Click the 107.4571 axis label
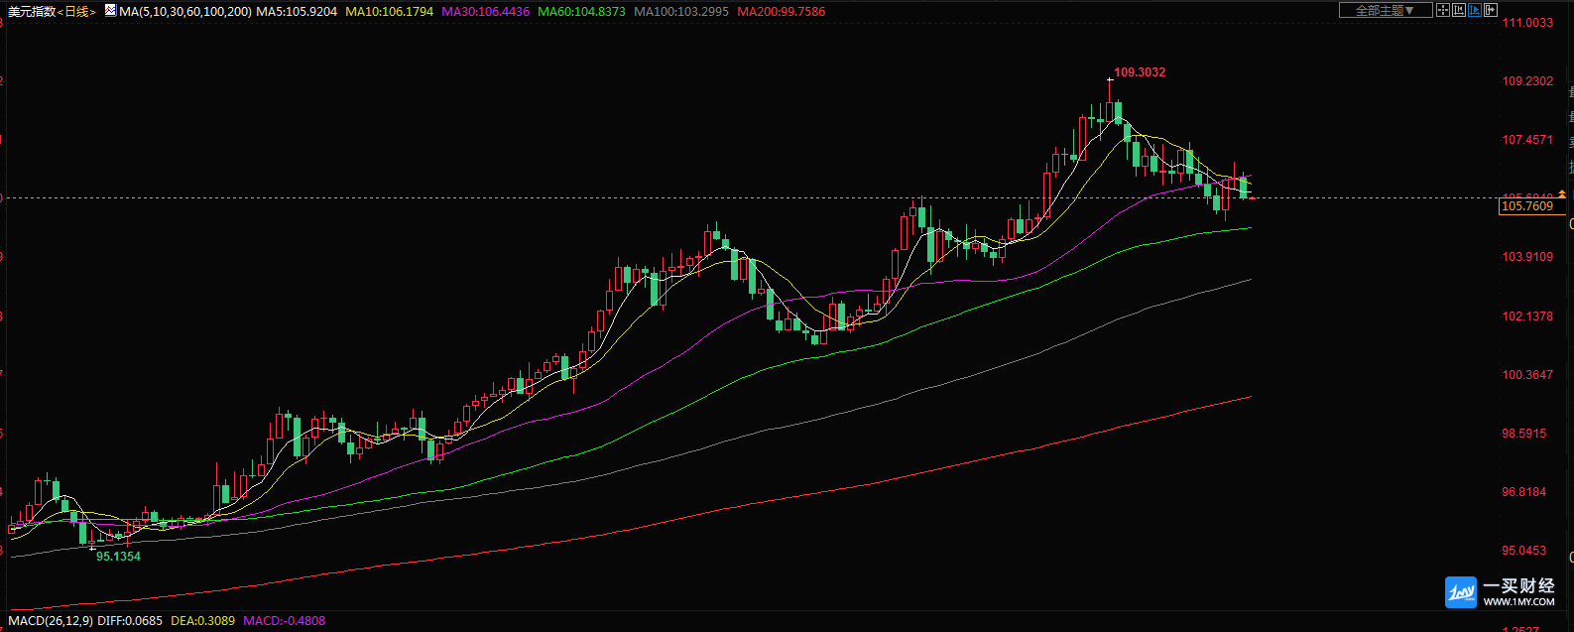1574x632 pixels. [1527, 140]
